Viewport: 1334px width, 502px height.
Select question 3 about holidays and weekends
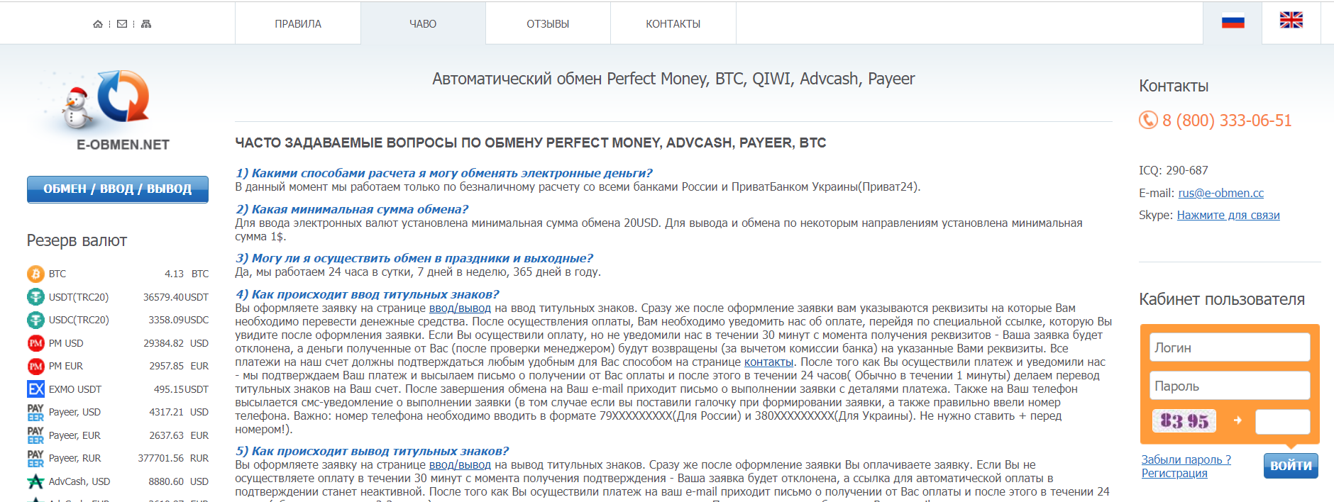coord(414,258)
